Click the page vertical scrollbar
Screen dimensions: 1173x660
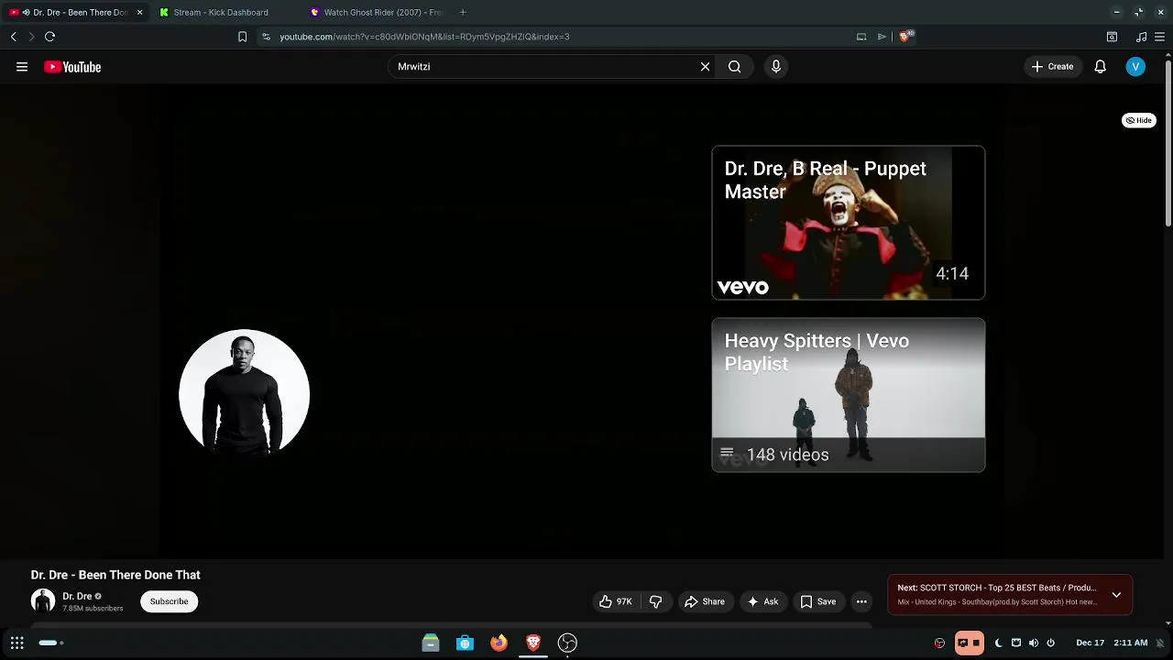(1168, 142)
